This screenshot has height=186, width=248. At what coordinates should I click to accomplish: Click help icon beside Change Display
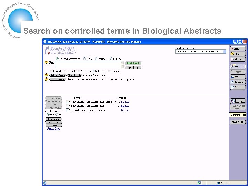(46, 79)
